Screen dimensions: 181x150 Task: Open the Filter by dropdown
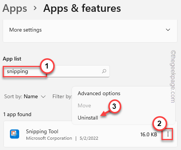pos(62,96)
